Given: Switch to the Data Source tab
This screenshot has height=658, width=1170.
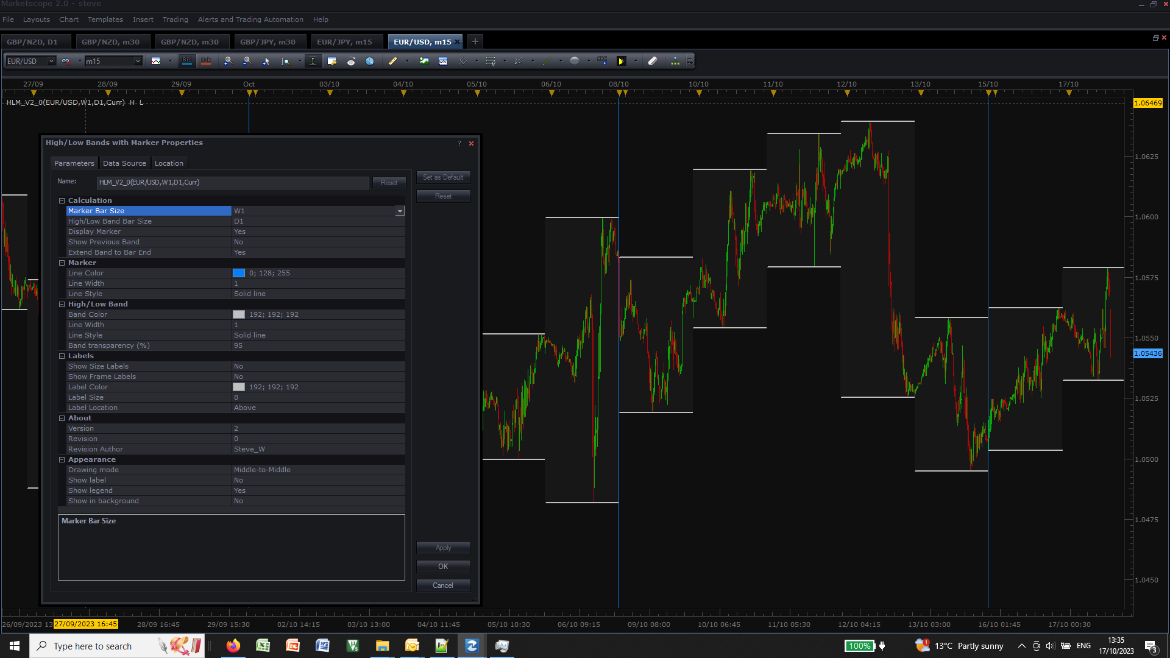Looking at the screenshot, I should click(124, 163).
